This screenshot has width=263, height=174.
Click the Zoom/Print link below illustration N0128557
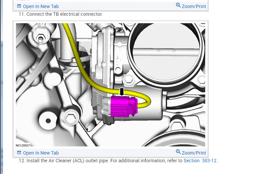[194, 153]
